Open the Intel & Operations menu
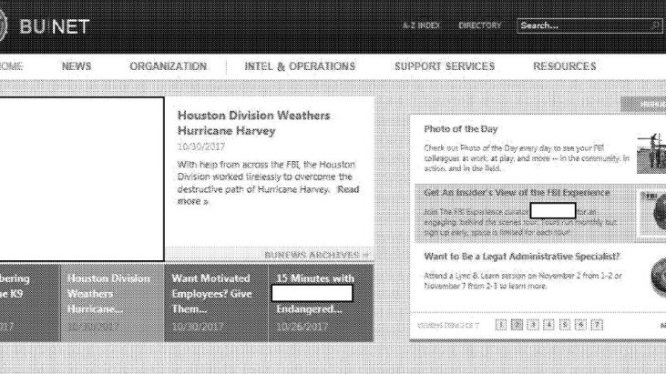Screen dimensions: 666x374 click(x=300, y=66)
